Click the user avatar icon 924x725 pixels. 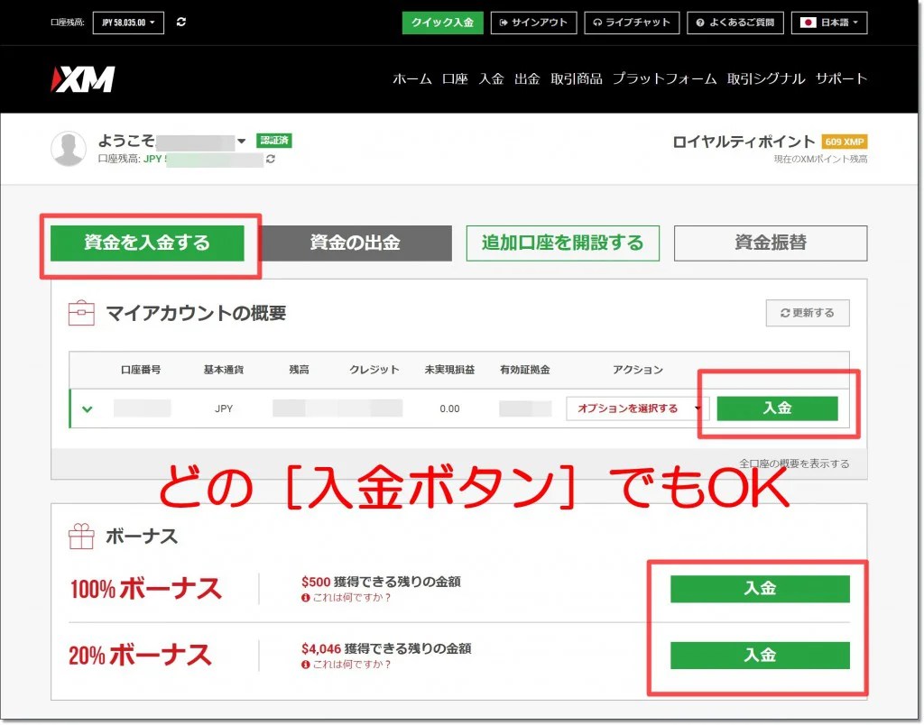pos(69,149)
